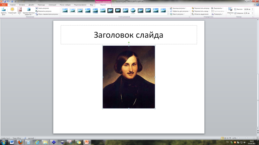Click Переместить вперед (Bring Forward)
259x145 pixels.
pos(200,8)
